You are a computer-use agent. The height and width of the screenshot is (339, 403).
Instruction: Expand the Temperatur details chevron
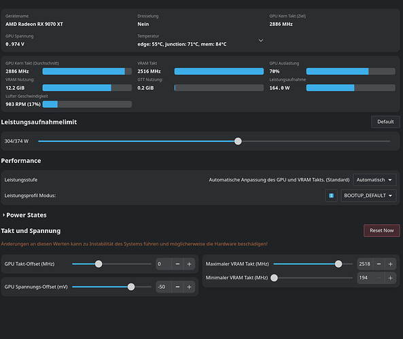pos(260,41)
